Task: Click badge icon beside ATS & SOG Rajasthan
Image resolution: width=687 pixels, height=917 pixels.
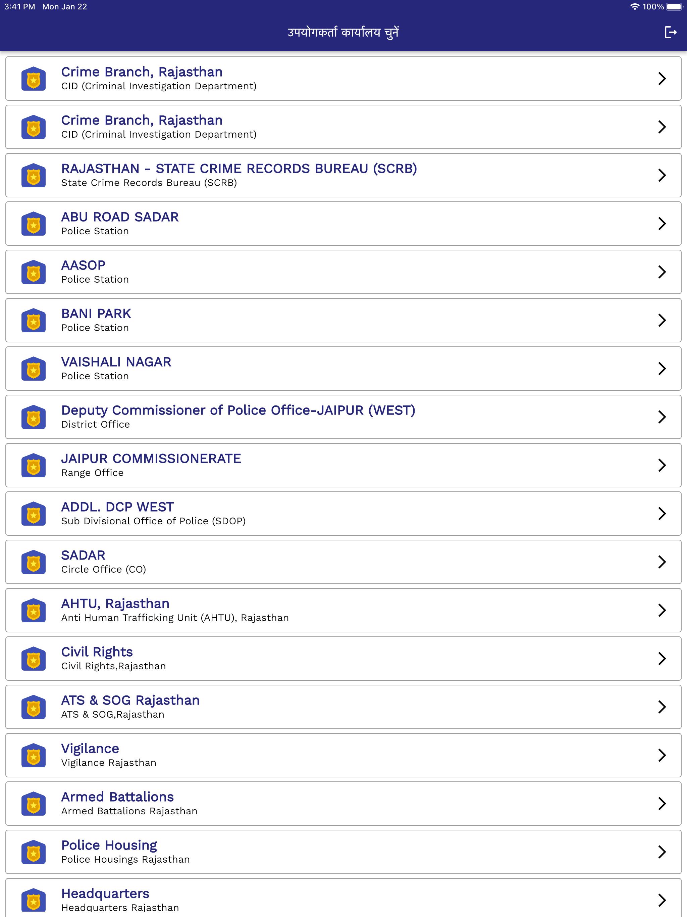Action: (34, 707)
